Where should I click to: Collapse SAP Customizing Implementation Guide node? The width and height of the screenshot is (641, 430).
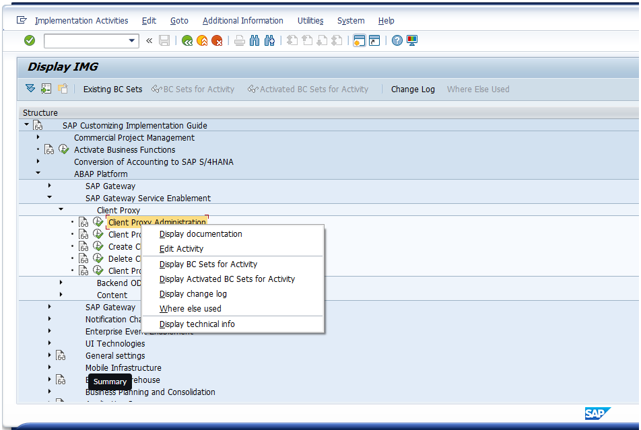(26, 124)
